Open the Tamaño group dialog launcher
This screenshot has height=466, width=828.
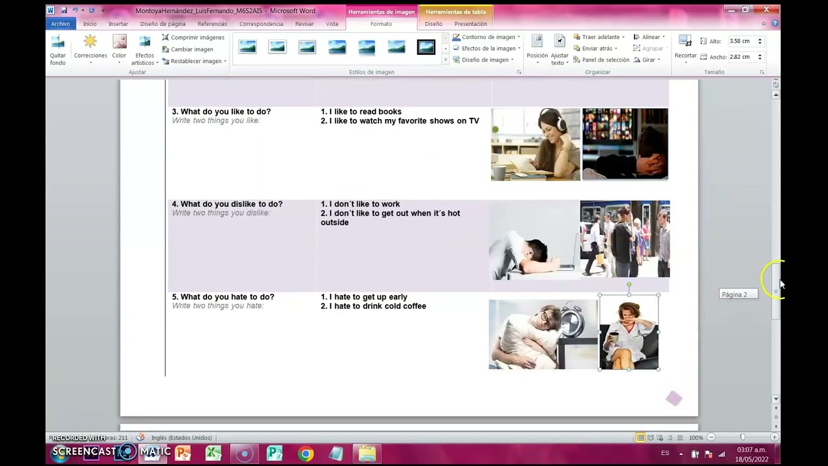(x=761, y=72)
